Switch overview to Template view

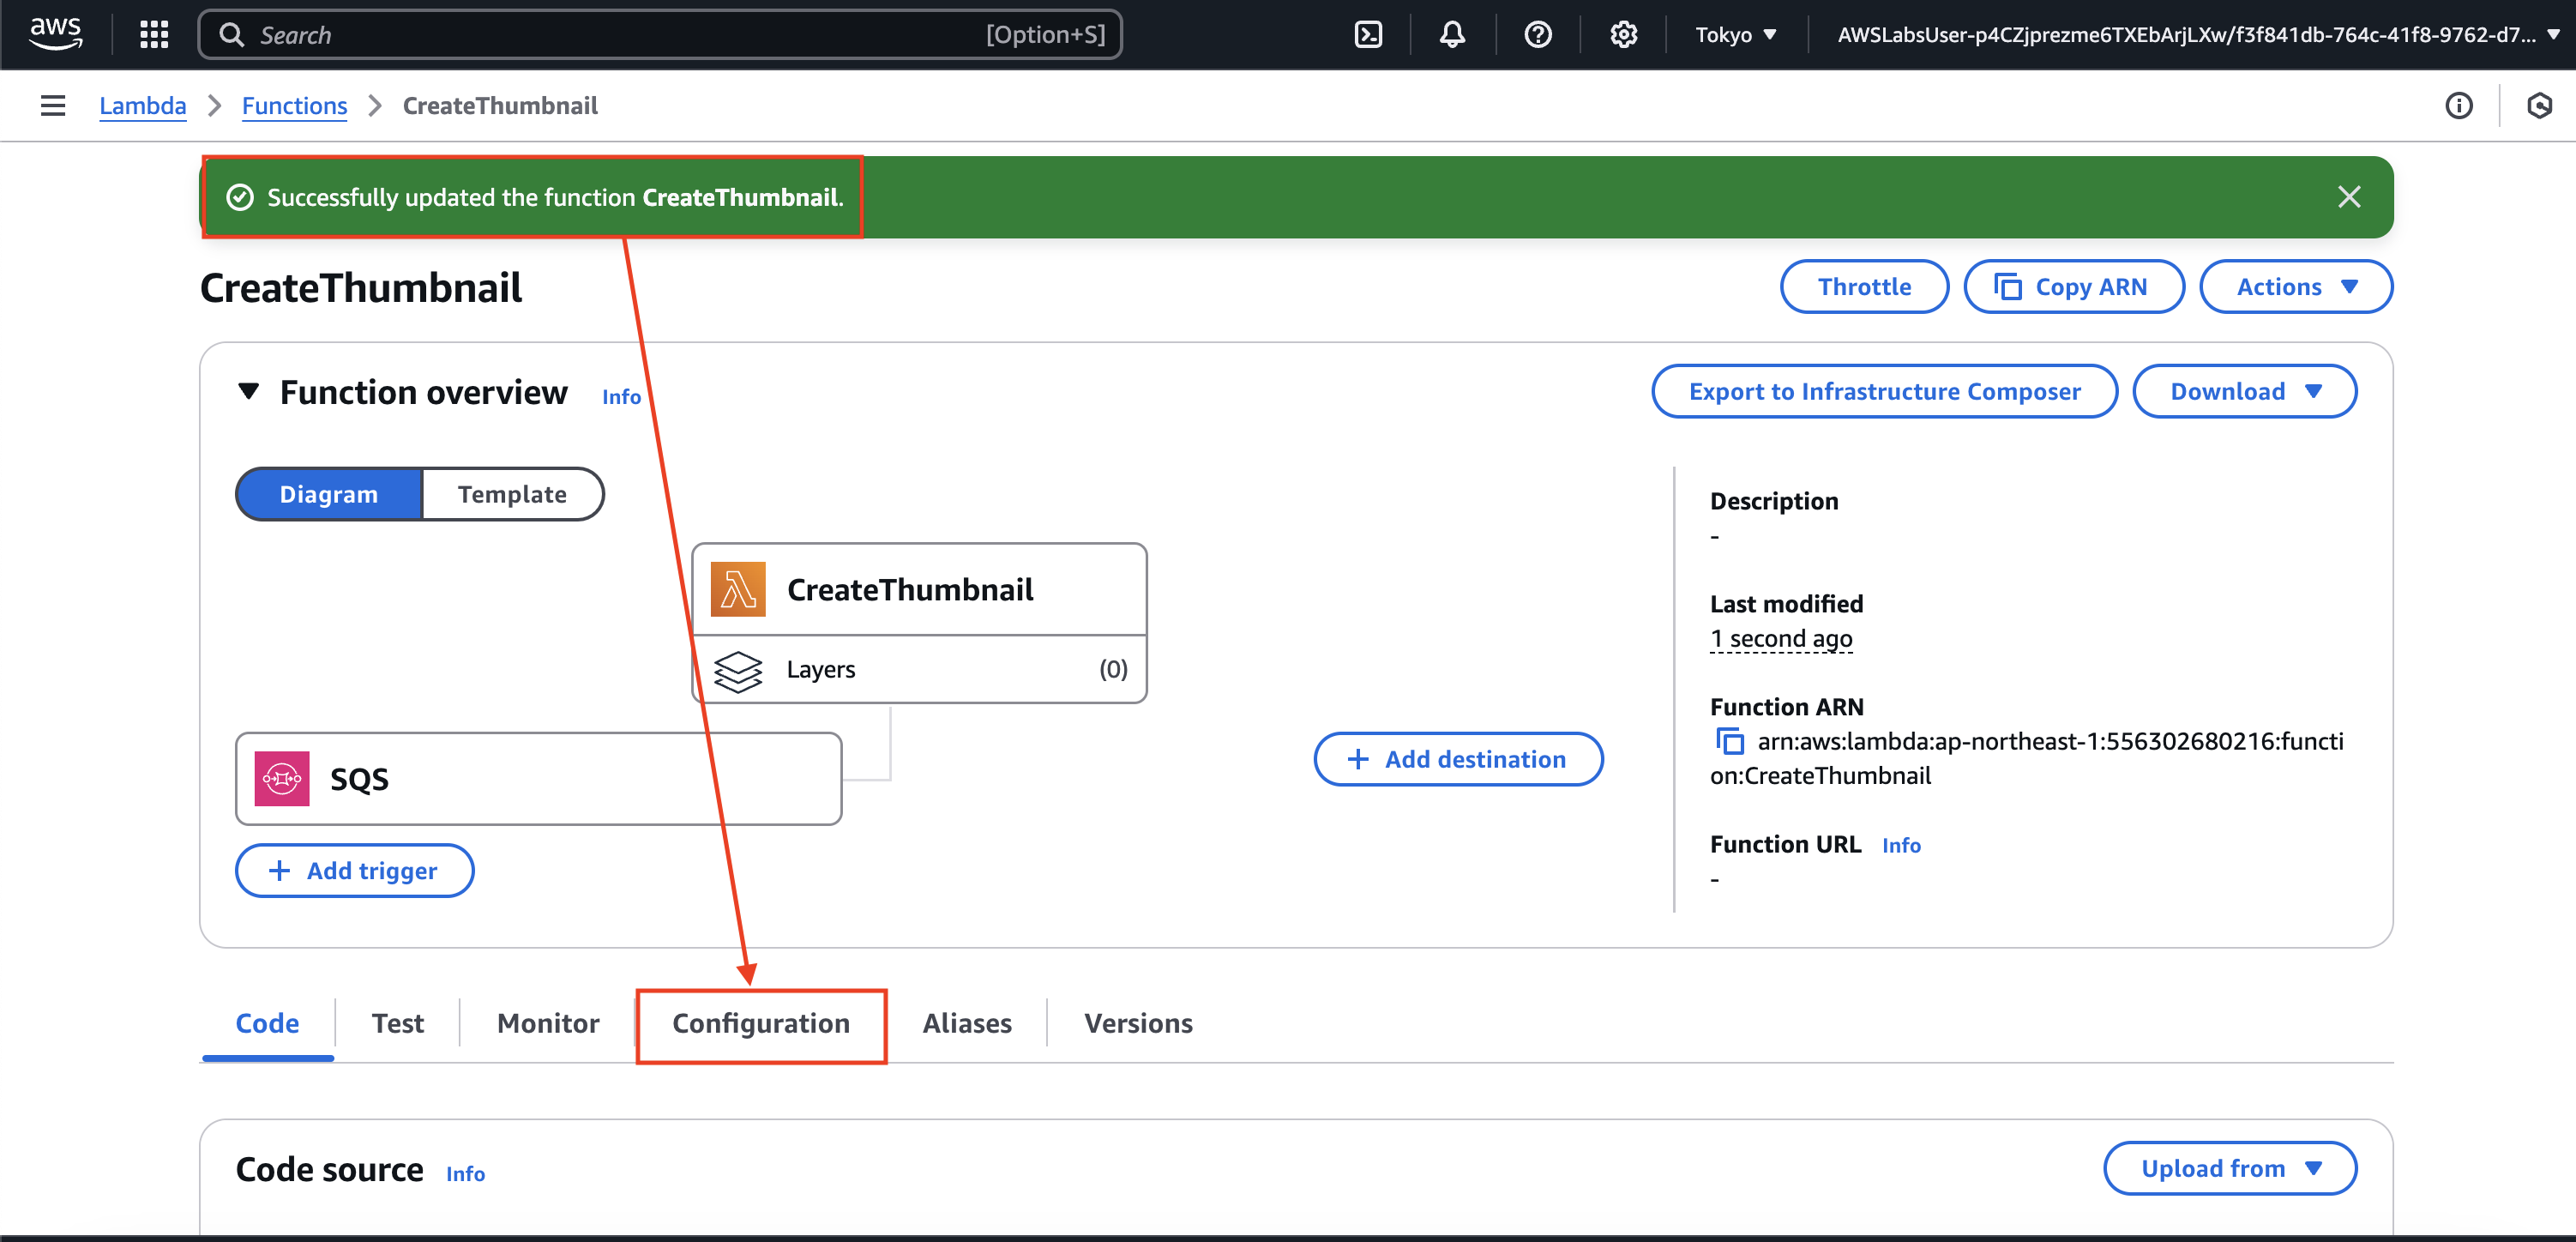click(x=512, y=494)
